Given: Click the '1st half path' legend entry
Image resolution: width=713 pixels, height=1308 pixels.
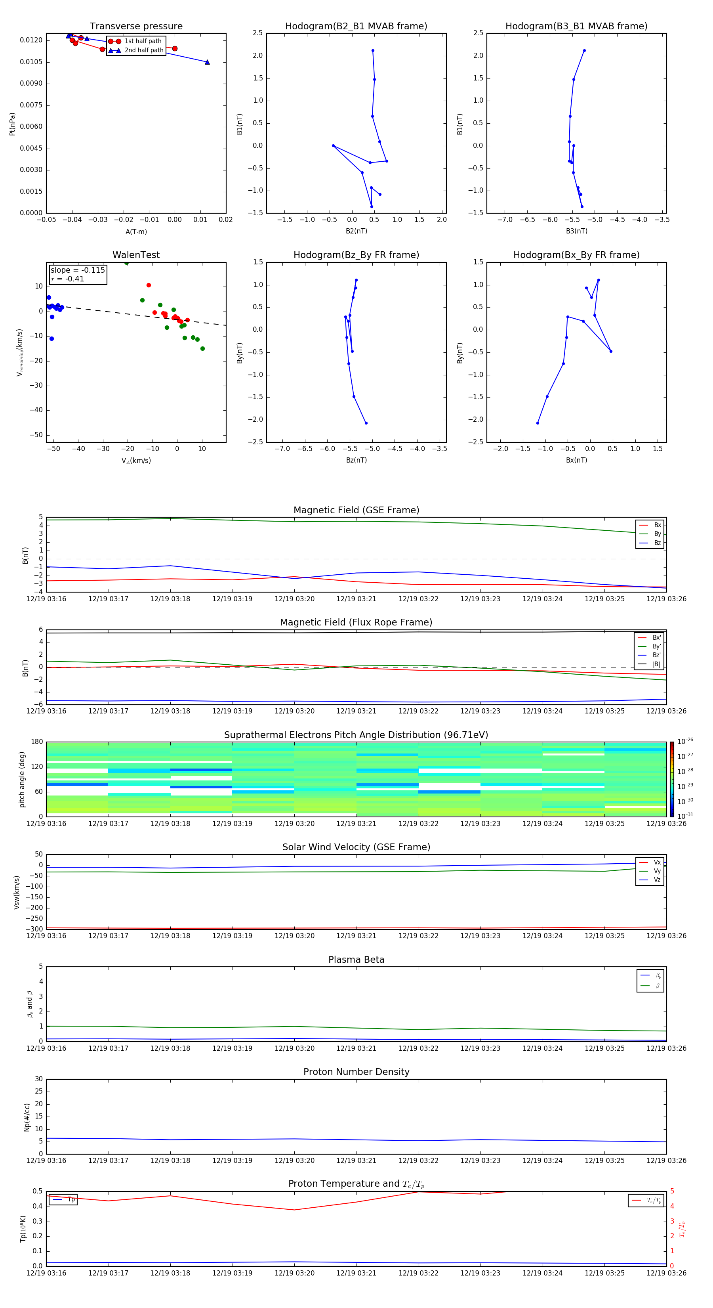Looking at the screenshot, I should [135, 41].
